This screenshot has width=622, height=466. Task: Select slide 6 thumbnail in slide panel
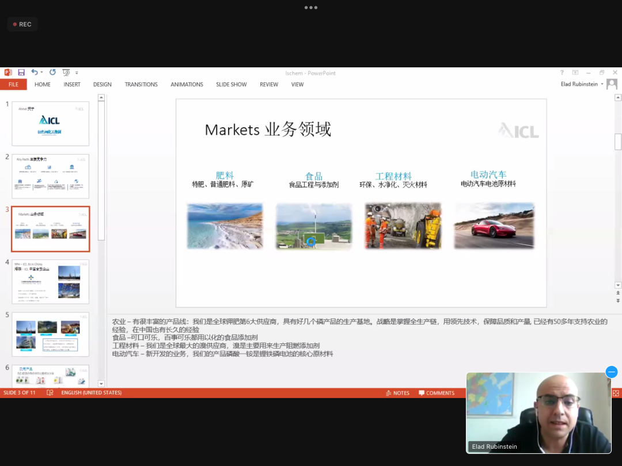(x=50, y=376)
